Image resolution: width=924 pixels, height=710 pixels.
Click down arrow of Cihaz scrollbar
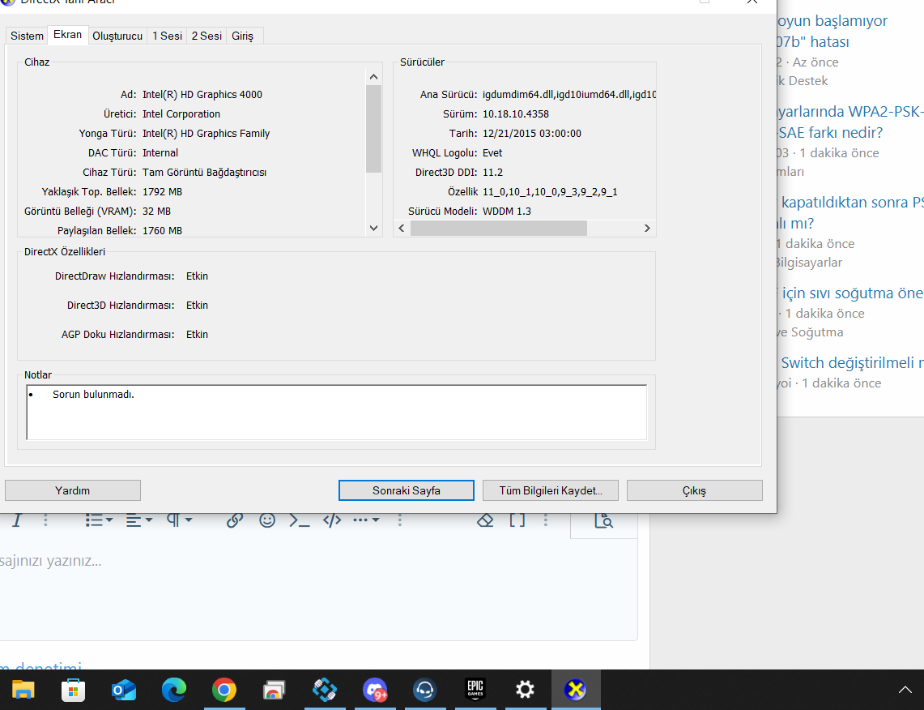(x=373, y=229)
